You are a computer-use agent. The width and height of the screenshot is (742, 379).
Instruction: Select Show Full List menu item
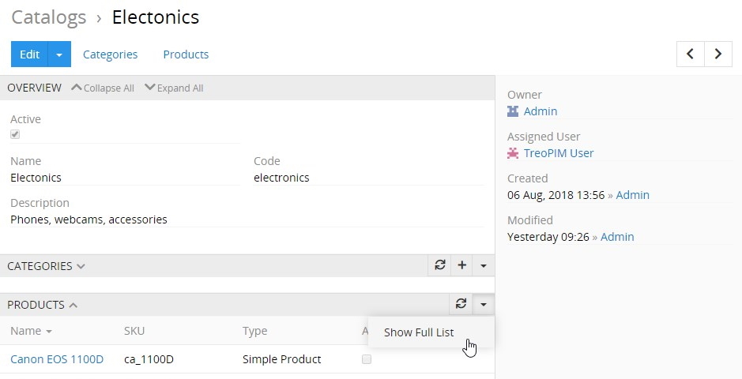point(419,332)
